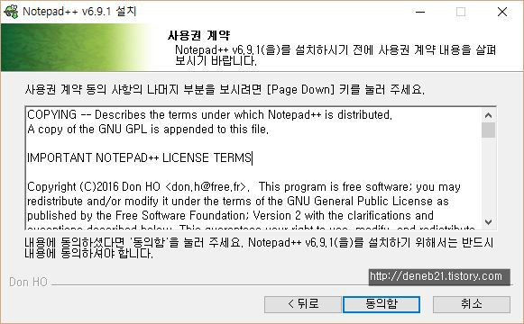524x324 pixels.
Task: Click the license text scrollbar thumb
Action: click(488, 130)
